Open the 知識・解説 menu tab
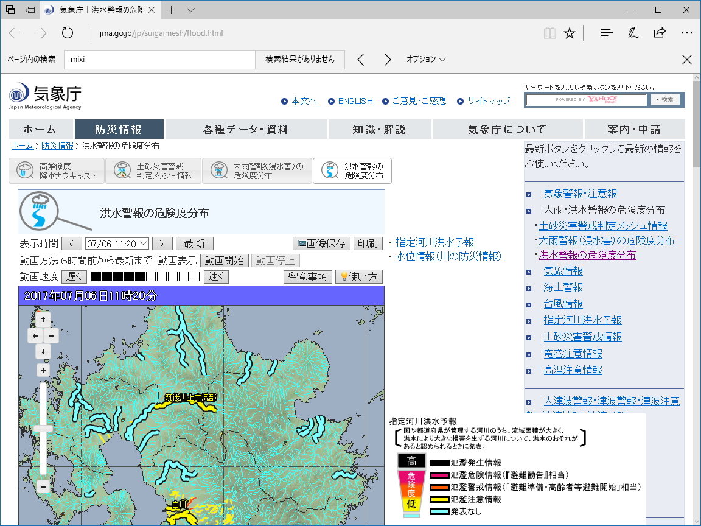 coord(380,129)
